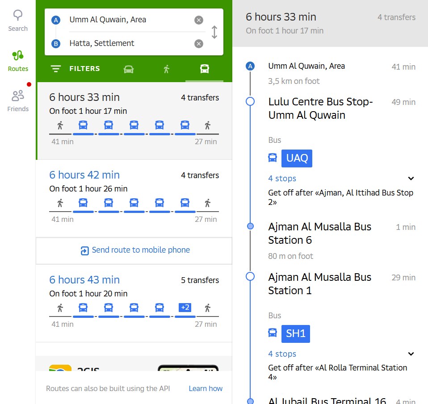The image size is (428, 404).
Task: Click the first bus icon in 6h 33 min route
Action: pos(83,125)
